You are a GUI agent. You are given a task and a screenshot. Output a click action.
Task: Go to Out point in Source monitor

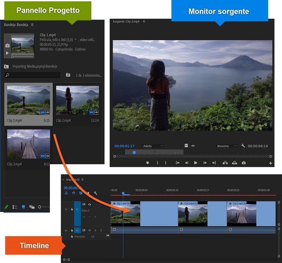coord(214,163)
